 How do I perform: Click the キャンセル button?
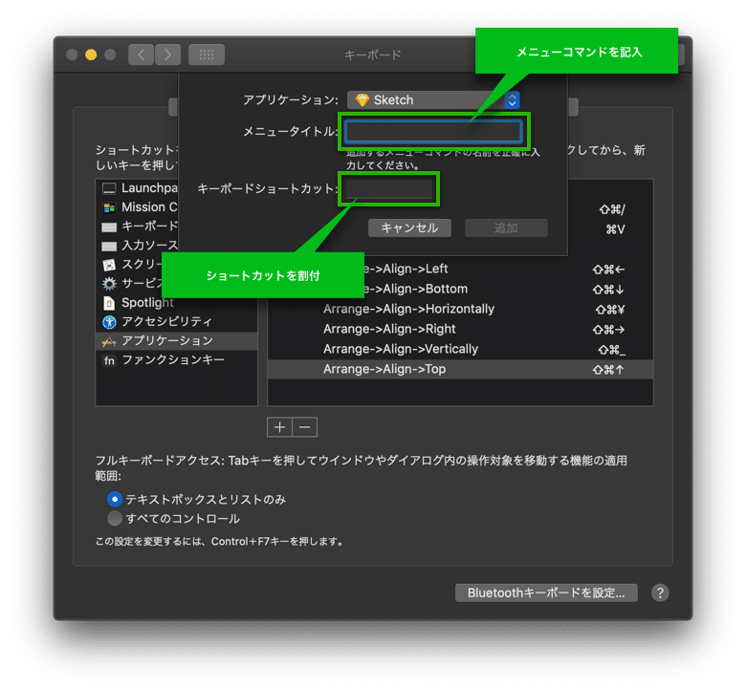click(x=409, y=227)
